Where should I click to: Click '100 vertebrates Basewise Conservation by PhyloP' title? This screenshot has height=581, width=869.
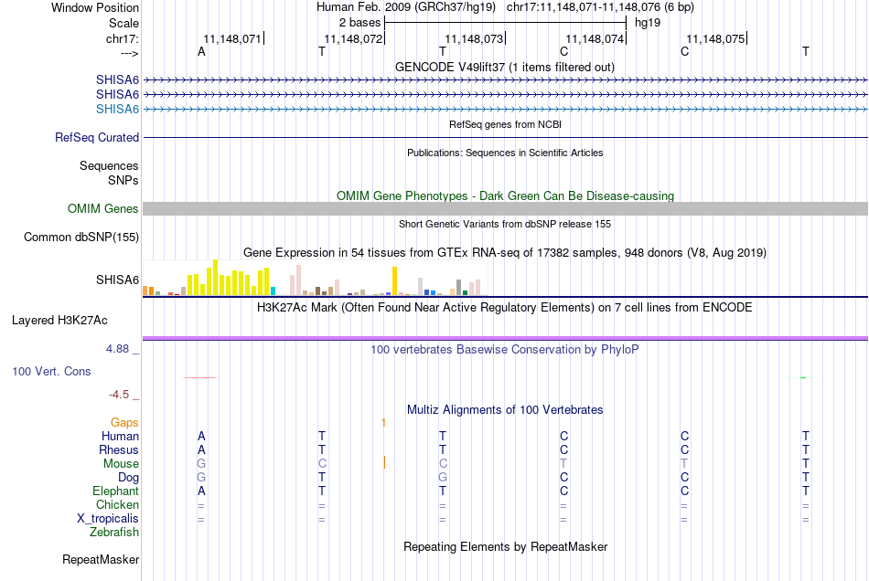coord(504,350)
